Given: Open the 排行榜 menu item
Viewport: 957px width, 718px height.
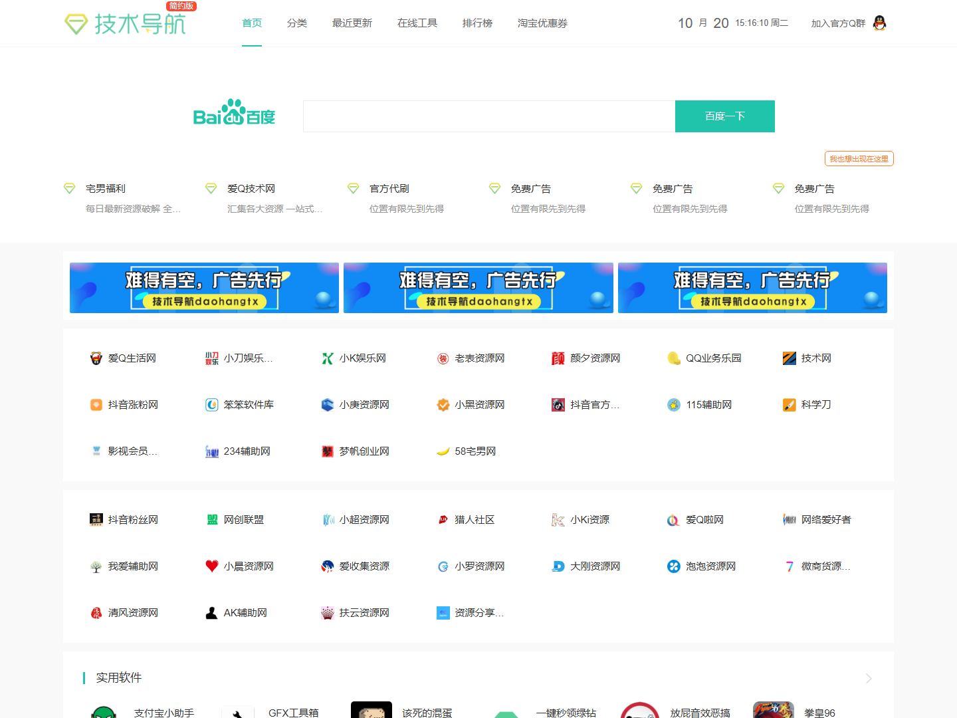Looking at the screenshot, I should coord(477,23).
